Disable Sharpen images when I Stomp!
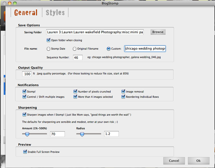The width and height of the screenshot is (215, 168). pos(24,115)
